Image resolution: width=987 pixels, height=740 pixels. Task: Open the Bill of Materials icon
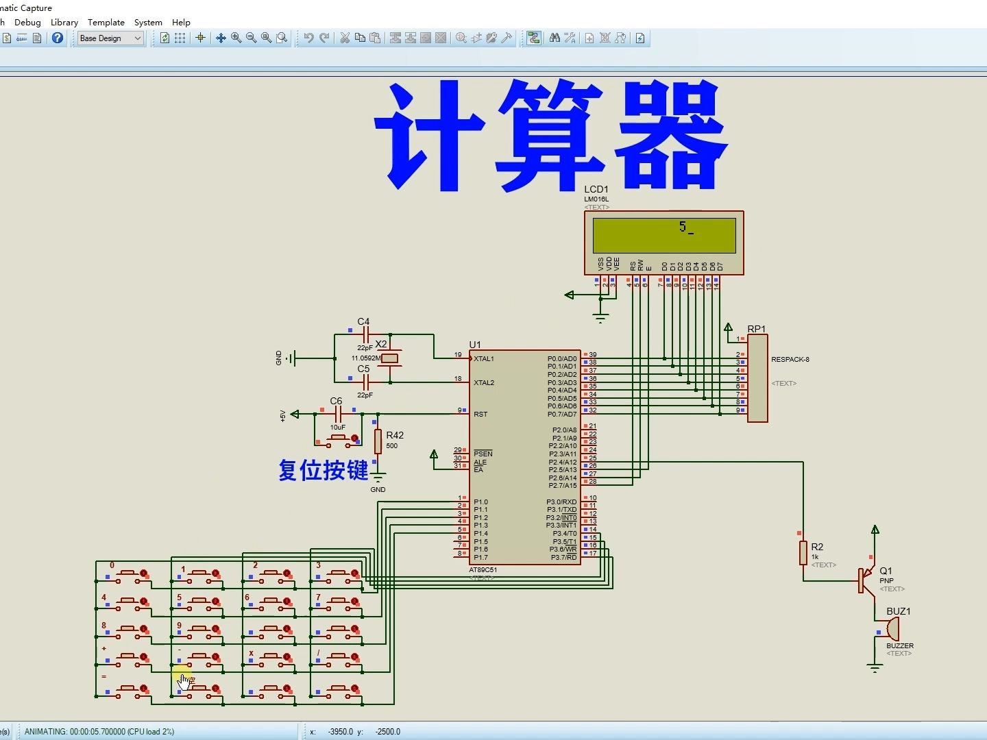[7, 38]
